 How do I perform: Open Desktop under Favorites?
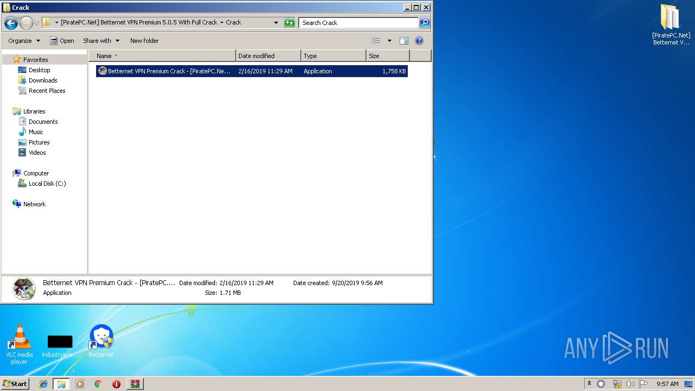[39, 70]
